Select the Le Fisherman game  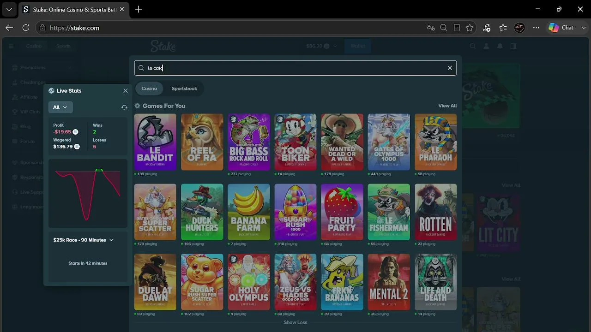point(389,212)
